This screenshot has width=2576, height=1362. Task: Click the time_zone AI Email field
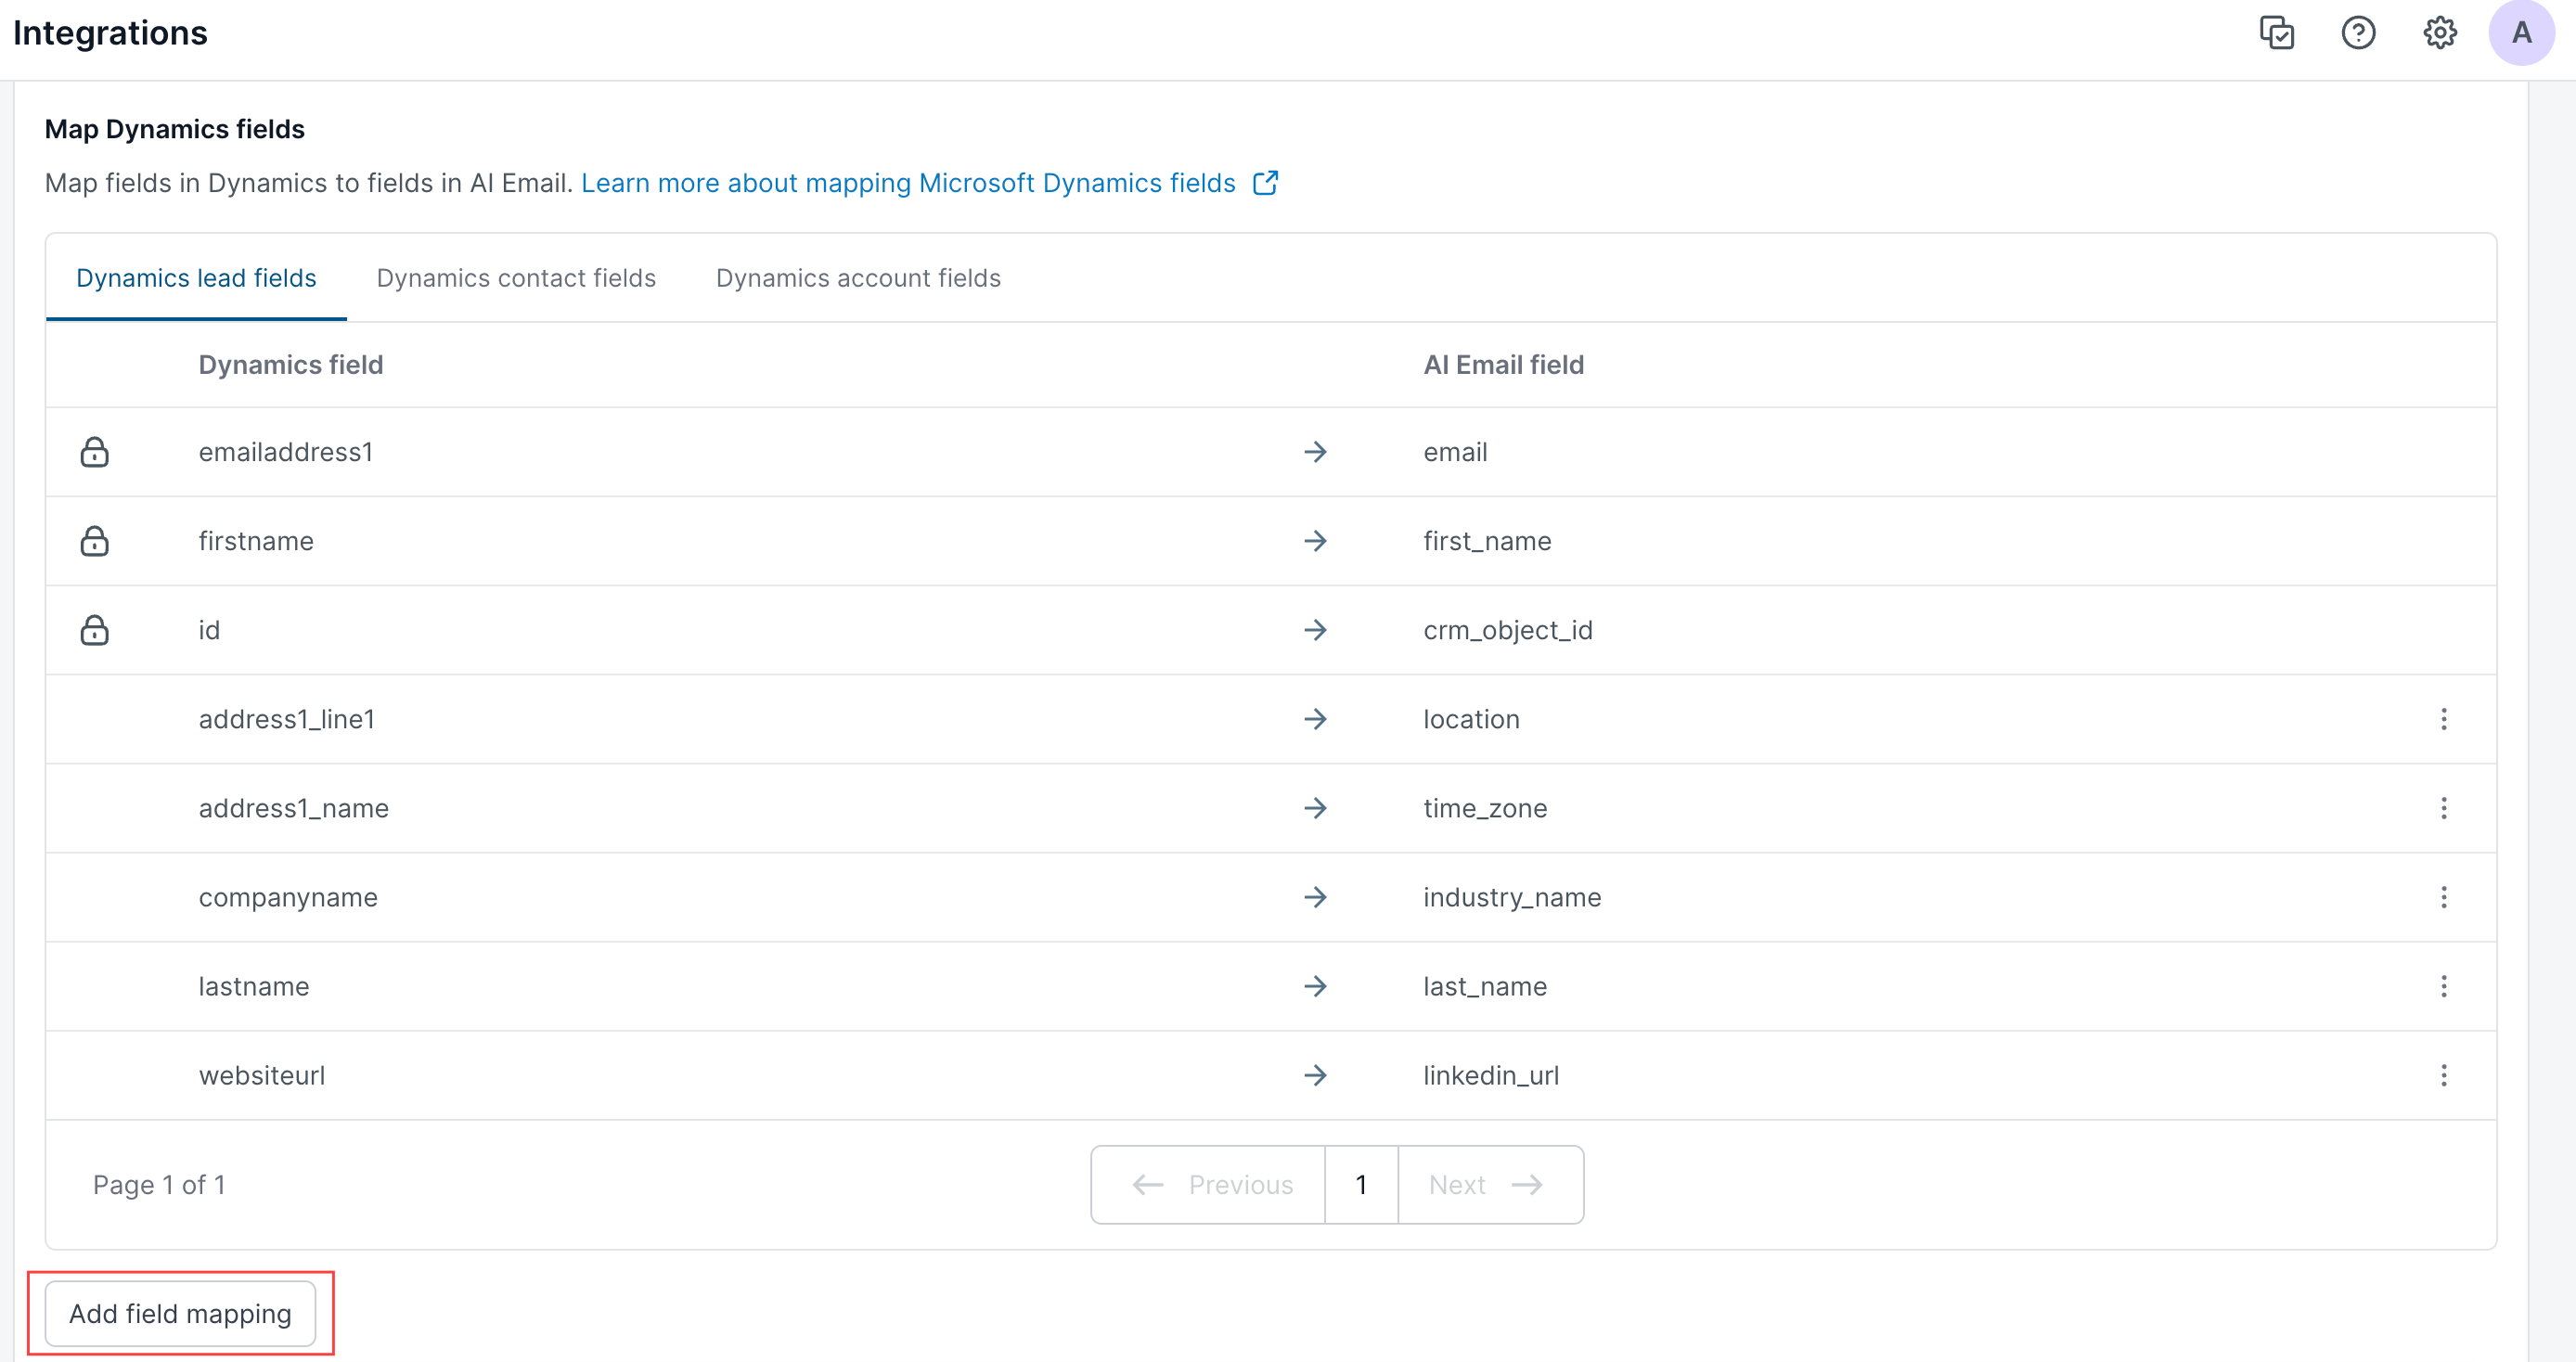1485,808
